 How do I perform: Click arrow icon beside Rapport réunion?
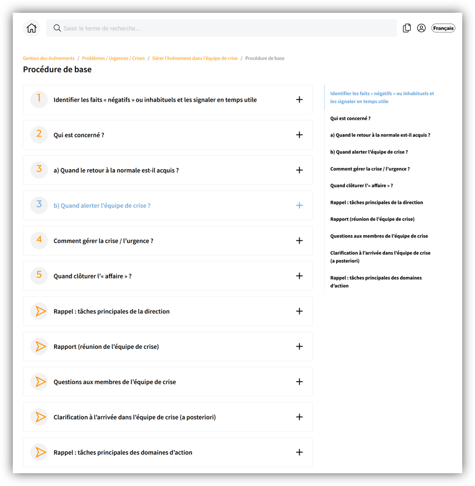click(40, 347)
